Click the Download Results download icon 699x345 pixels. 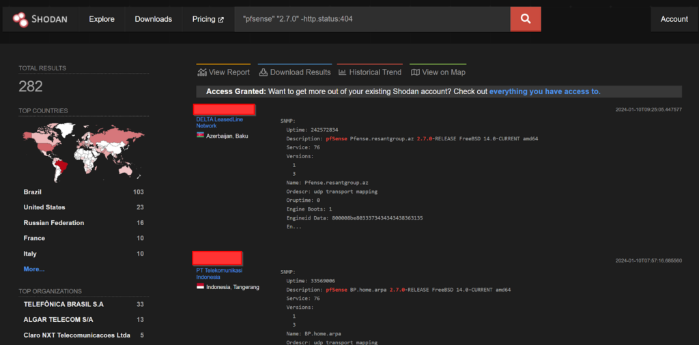[263, 72]
